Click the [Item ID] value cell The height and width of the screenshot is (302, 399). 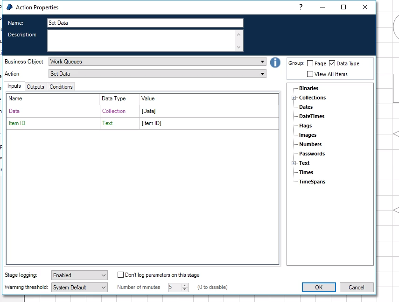[x=209, y=123]
